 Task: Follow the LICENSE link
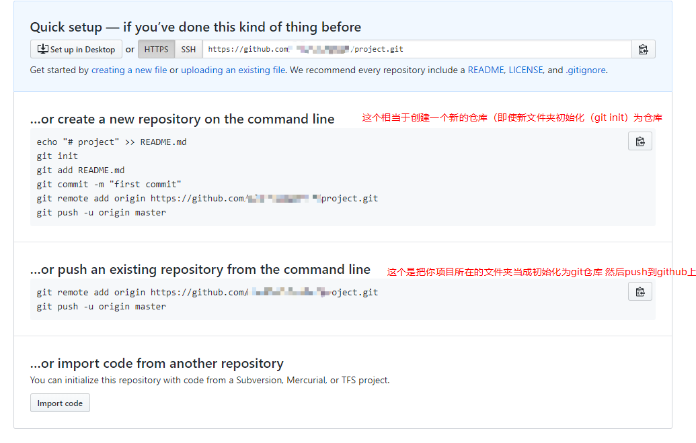click(526, 70)
